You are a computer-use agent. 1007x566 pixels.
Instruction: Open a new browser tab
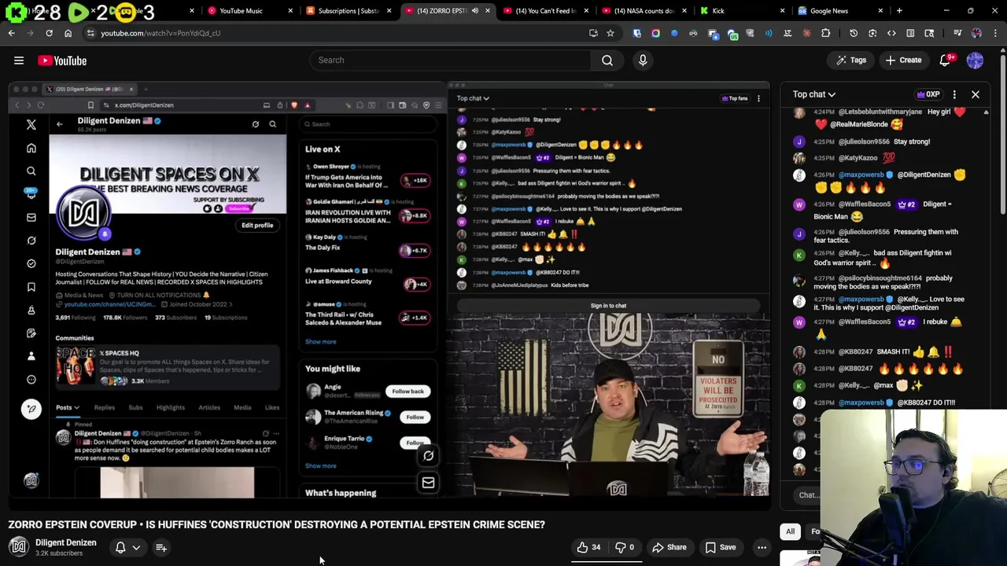click(899, 11)
